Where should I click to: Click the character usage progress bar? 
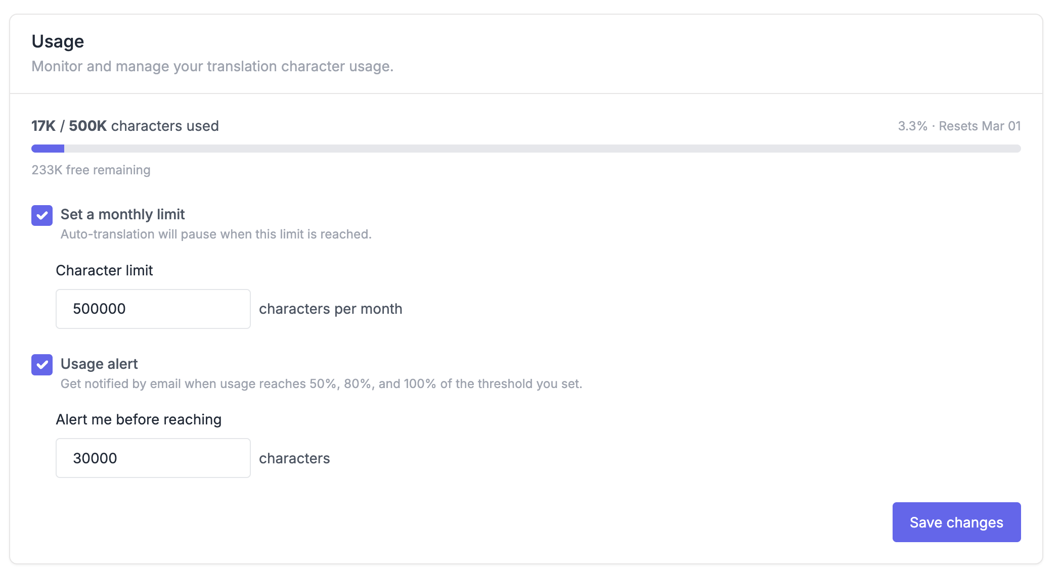point(526,149)
